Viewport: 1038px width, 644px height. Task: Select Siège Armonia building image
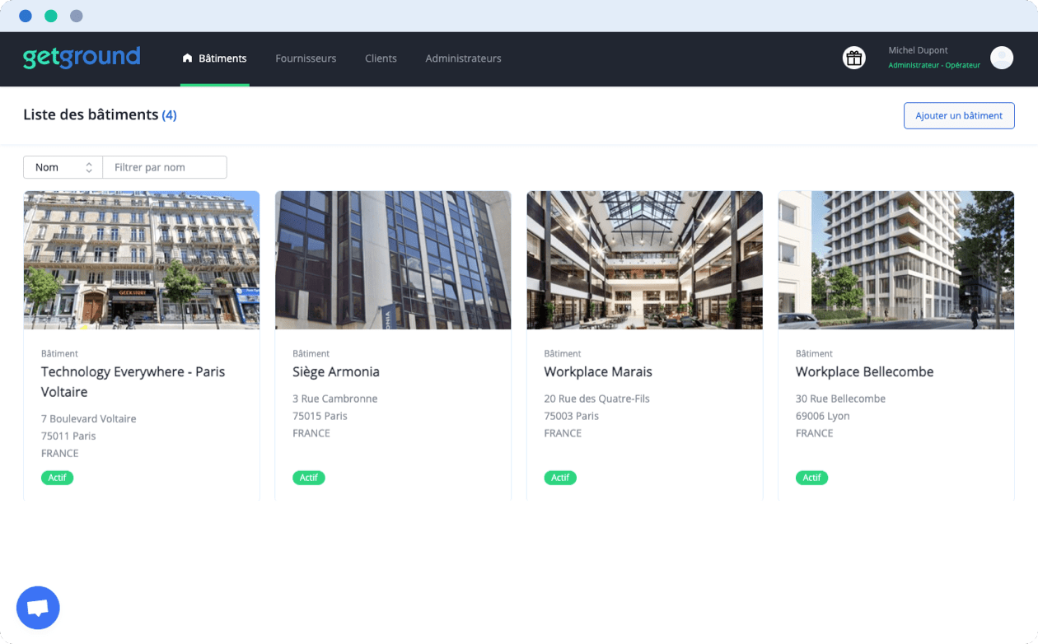pos(393,260)
